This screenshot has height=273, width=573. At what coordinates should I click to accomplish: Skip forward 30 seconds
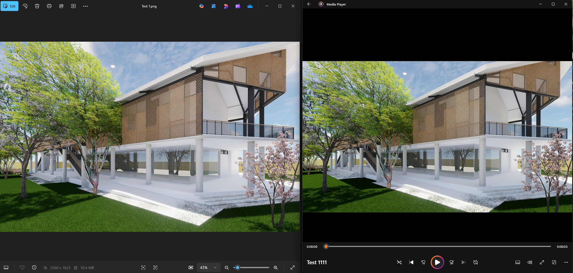(x=451, y=262)
